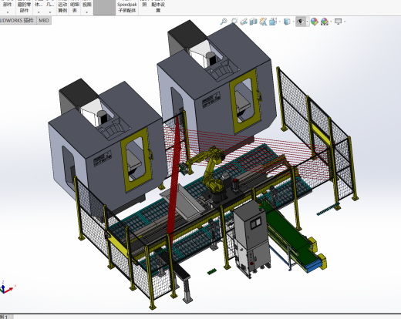Expand the View Orientation dropdown arrow
This screenshot has height=319, width=401.
[x=279, y=22]
